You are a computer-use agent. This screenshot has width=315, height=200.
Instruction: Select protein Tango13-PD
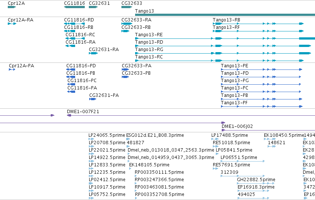(235, 73)
